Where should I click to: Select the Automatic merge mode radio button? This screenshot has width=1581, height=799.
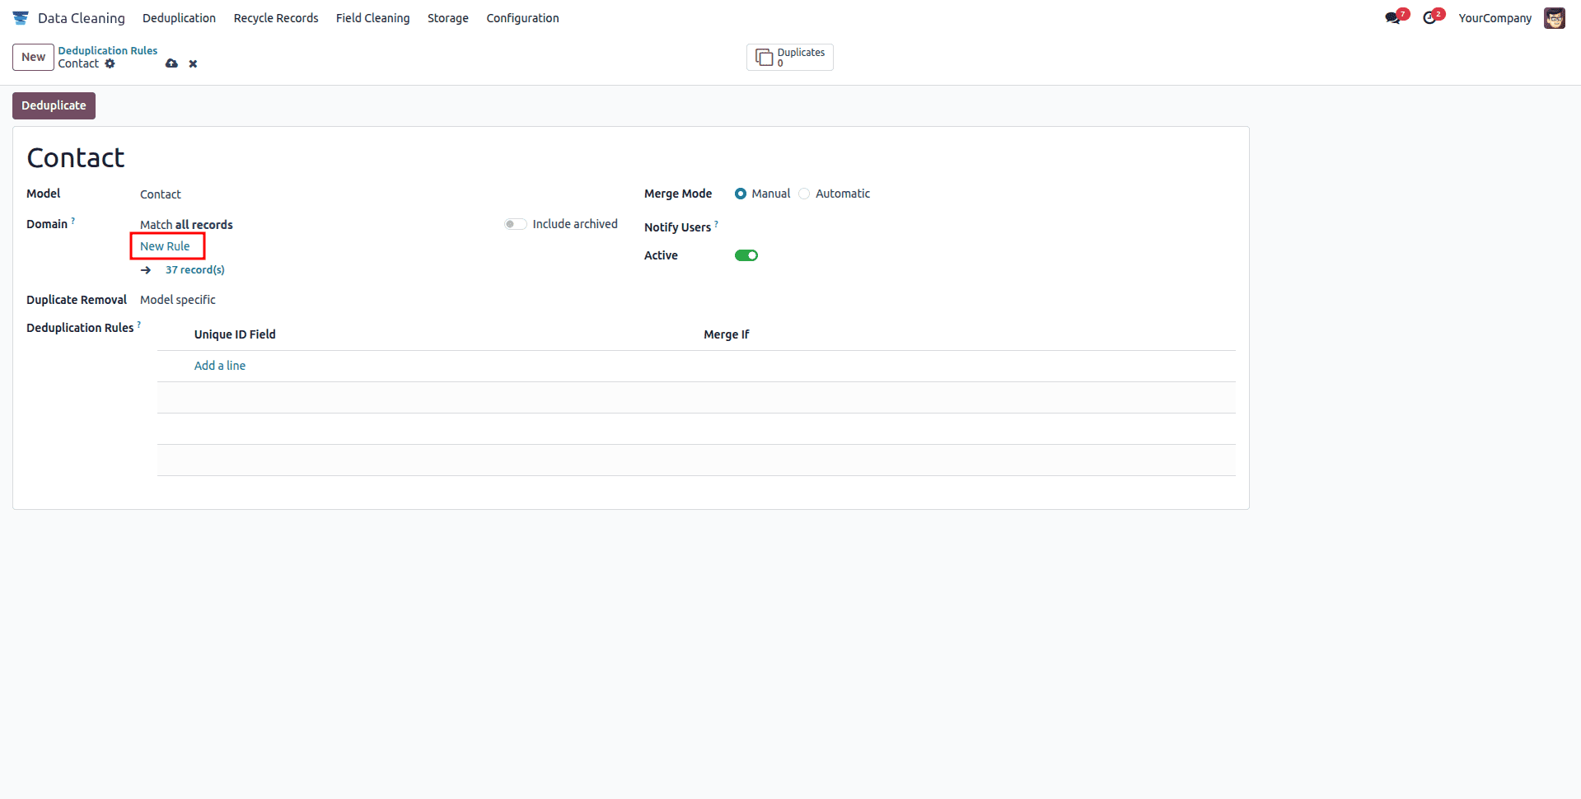click(x=804, y=194)
